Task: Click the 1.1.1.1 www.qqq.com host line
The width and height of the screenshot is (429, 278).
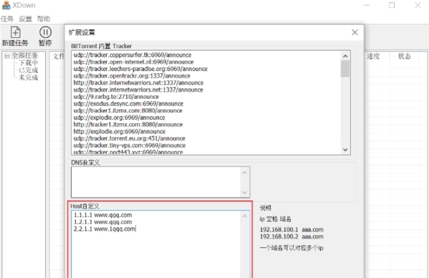Action: (x=102, y=215)
